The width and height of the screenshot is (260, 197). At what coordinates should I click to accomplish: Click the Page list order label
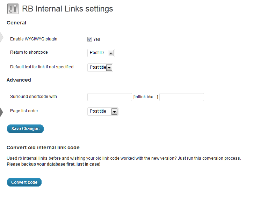coord(24,111)
